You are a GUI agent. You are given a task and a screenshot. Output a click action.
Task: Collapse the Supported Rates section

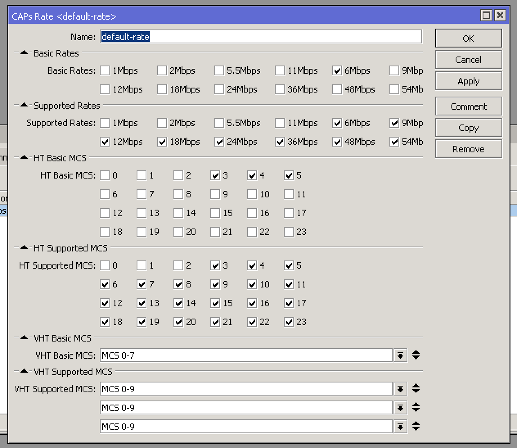(x=23, y=105)
